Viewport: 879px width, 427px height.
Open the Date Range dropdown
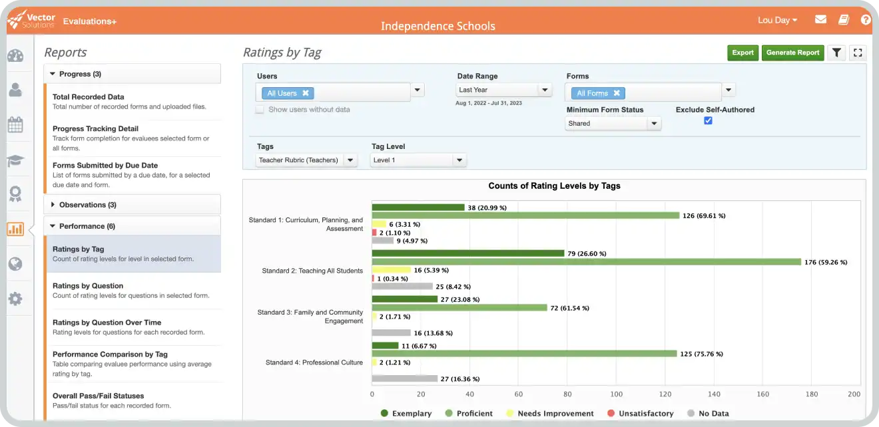tap(504, 90)
